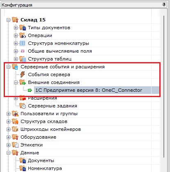Select the Этикетки tree item

tap(32, 145)
